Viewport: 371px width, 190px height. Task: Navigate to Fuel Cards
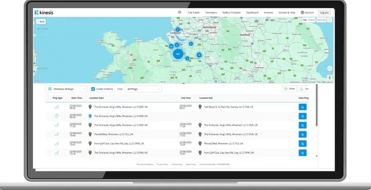click(193, 13)
